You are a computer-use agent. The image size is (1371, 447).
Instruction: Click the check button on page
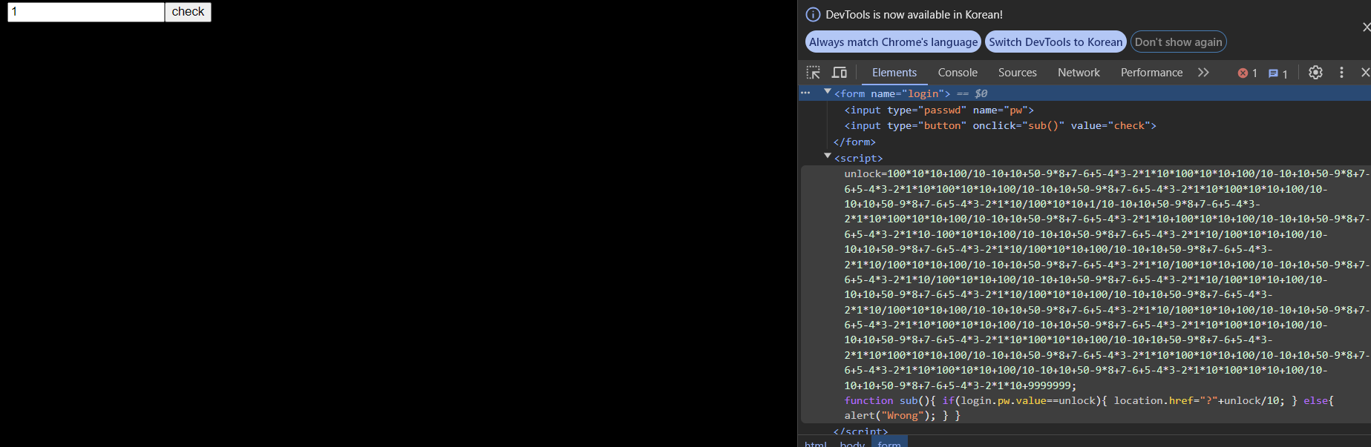click(x=188, y=12)
